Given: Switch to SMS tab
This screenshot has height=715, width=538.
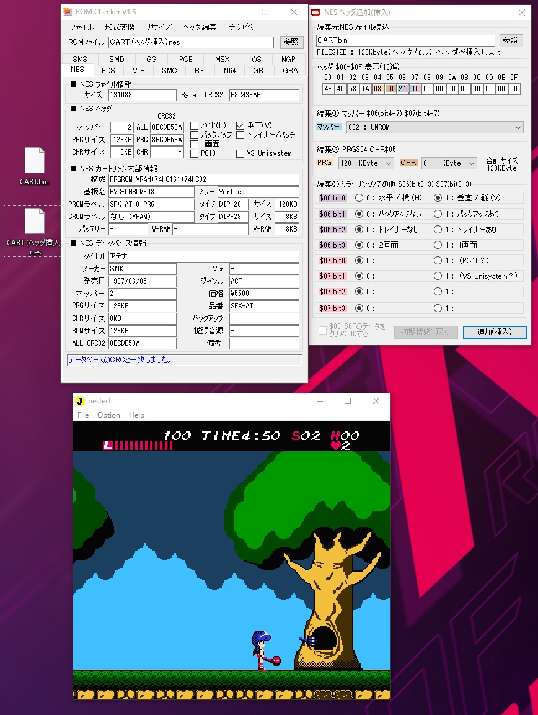Looking at the screenshot, I should click(x=80, y=60).
